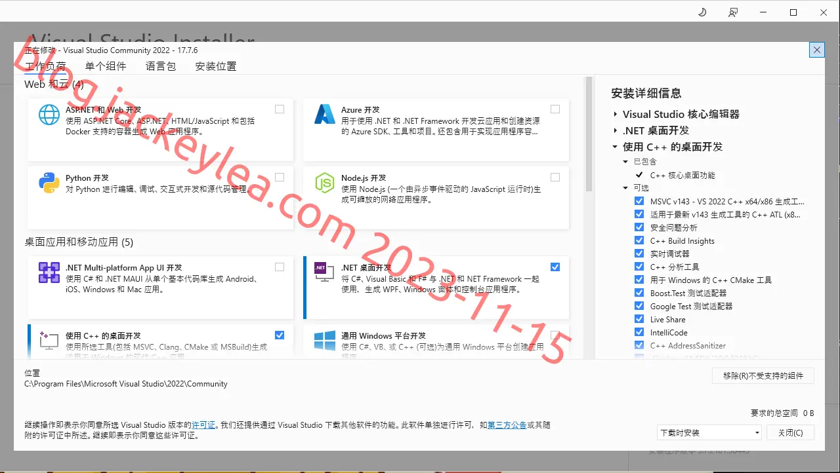Open the 下载时安装 dropdown
This screenshot has width=840, height=473.
click(x=709, y=432)
